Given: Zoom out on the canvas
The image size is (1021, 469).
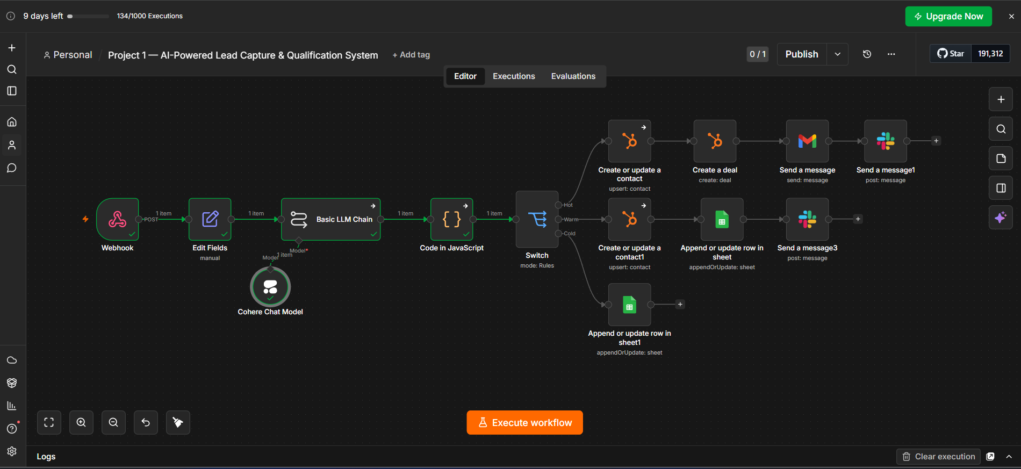Looking at the screenshot, I should click(113, 422).
